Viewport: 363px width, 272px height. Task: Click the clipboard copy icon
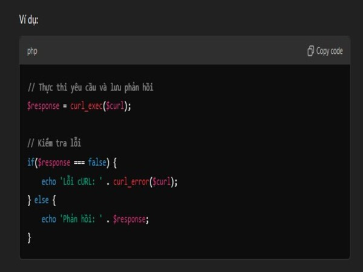tap(310, 51)
